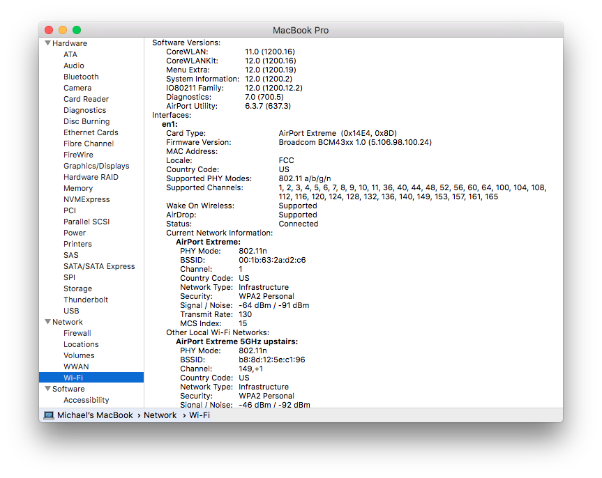Screen dimensions: 602x478
Task: Click Supported PHY Modes value 802.11 a/b/g/n
Action: (x=305, y=178)
